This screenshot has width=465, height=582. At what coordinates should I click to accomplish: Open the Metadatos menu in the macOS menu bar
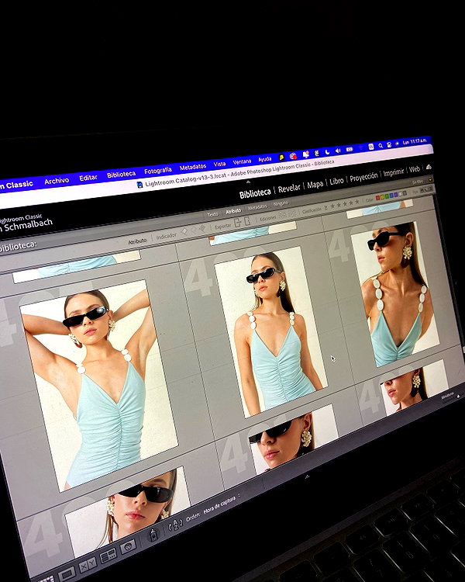tap(193, 167)
